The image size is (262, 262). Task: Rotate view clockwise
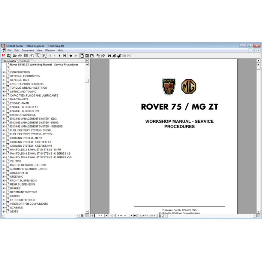[103, 56]
